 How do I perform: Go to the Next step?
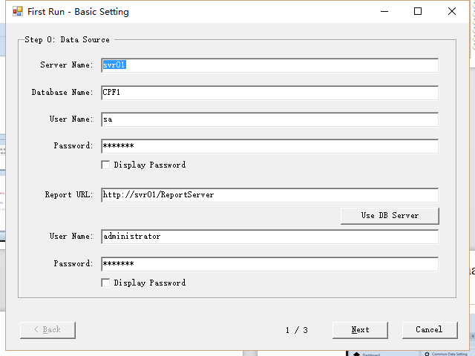click(x=360, y=330)
